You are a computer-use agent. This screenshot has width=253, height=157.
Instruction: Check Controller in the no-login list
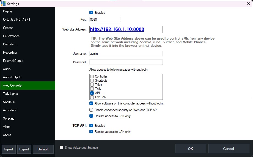coord(92,76)
